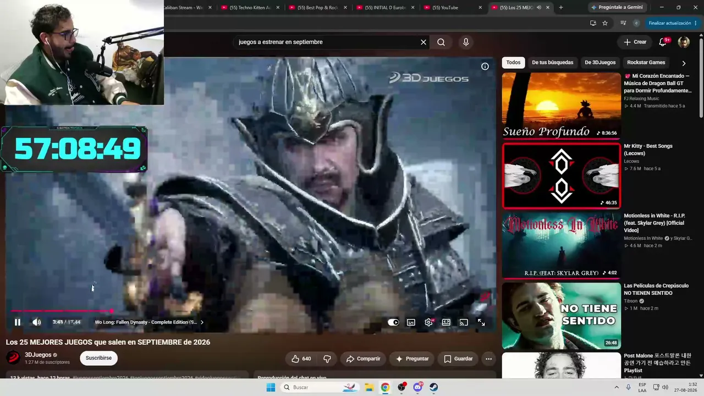
Task: Open the player settings gear
Action: [428, 322]
